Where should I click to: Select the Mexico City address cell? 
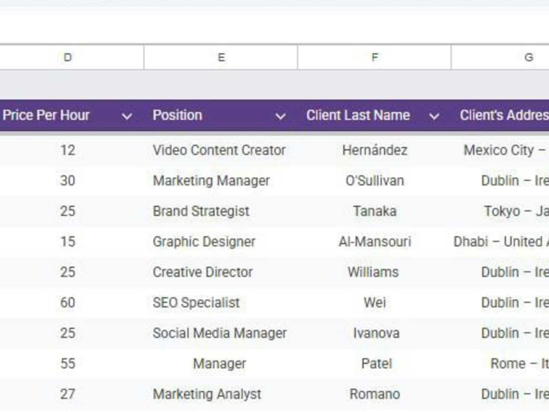click(x=500, y=151)
